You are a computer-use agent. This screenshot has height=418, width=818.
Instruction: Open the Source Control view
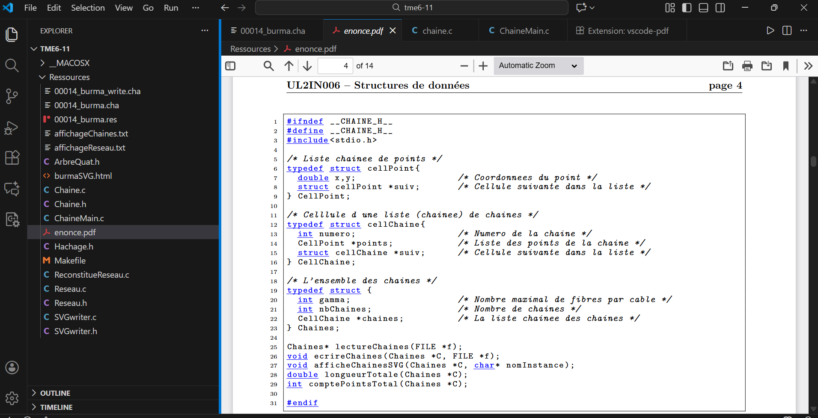[12, 96]
